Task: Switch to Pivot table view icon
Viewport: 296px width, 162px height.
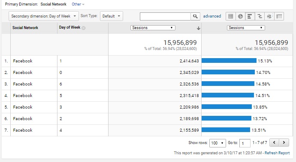Action: tap(279, 16)
